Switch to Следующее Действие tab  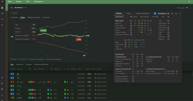[41, 64]
